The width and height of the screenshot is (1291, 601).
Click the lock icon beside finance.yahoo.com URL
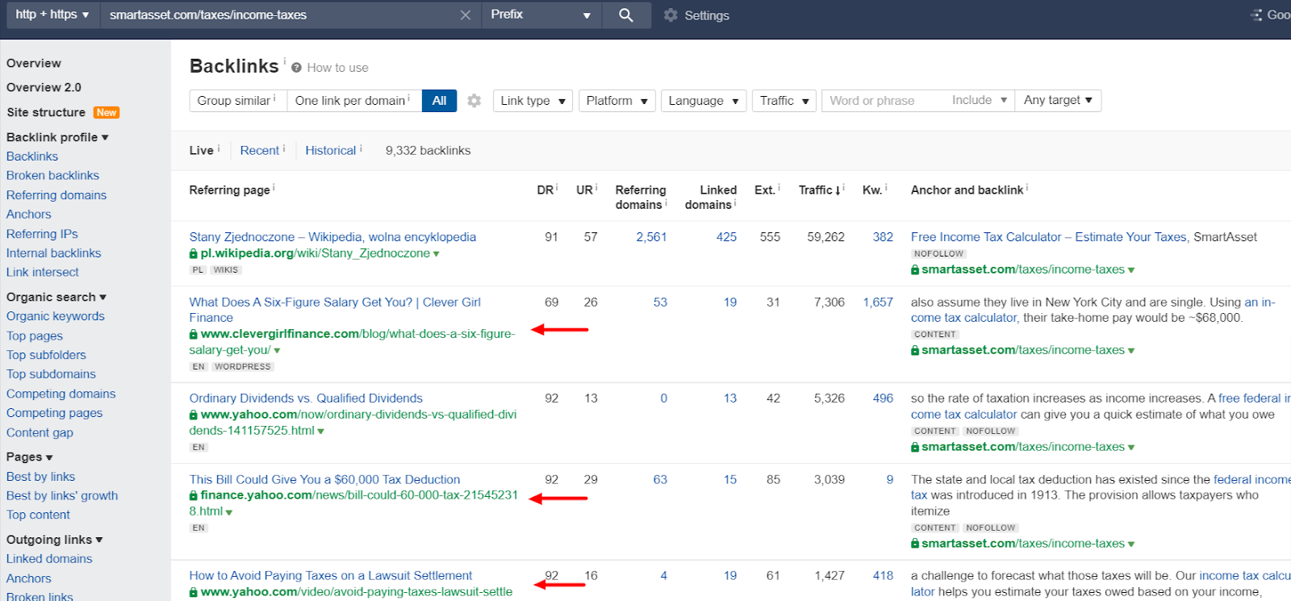[x=194, y=495]
